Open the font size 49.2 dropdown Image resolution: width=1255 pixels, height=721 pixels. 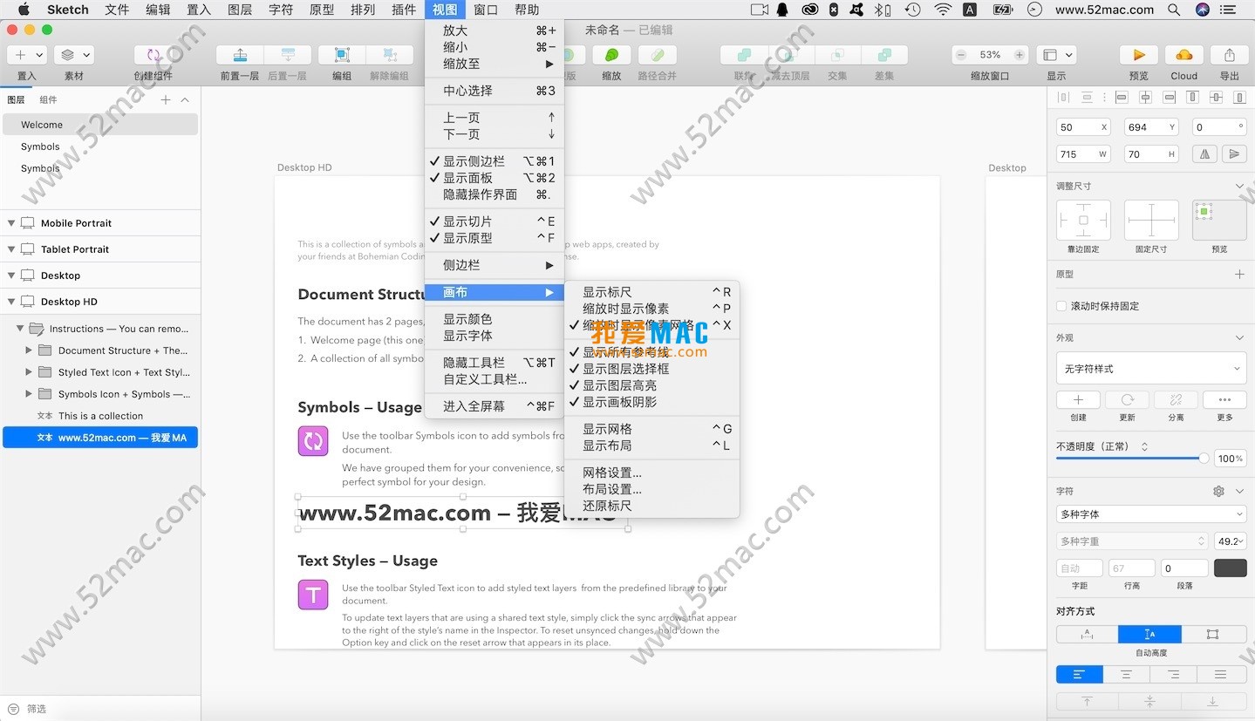[x=1231, y=541]
